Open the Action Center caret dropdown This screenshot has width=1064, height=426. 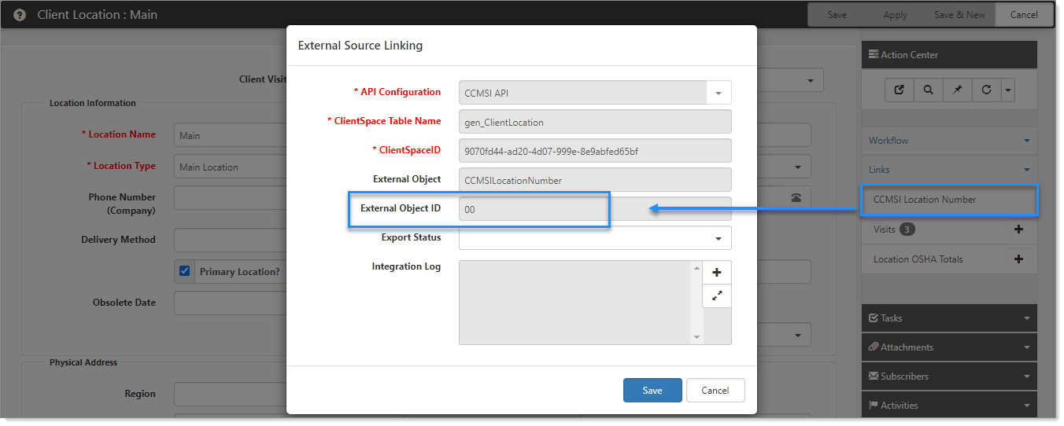click(x=1007, y=90)
